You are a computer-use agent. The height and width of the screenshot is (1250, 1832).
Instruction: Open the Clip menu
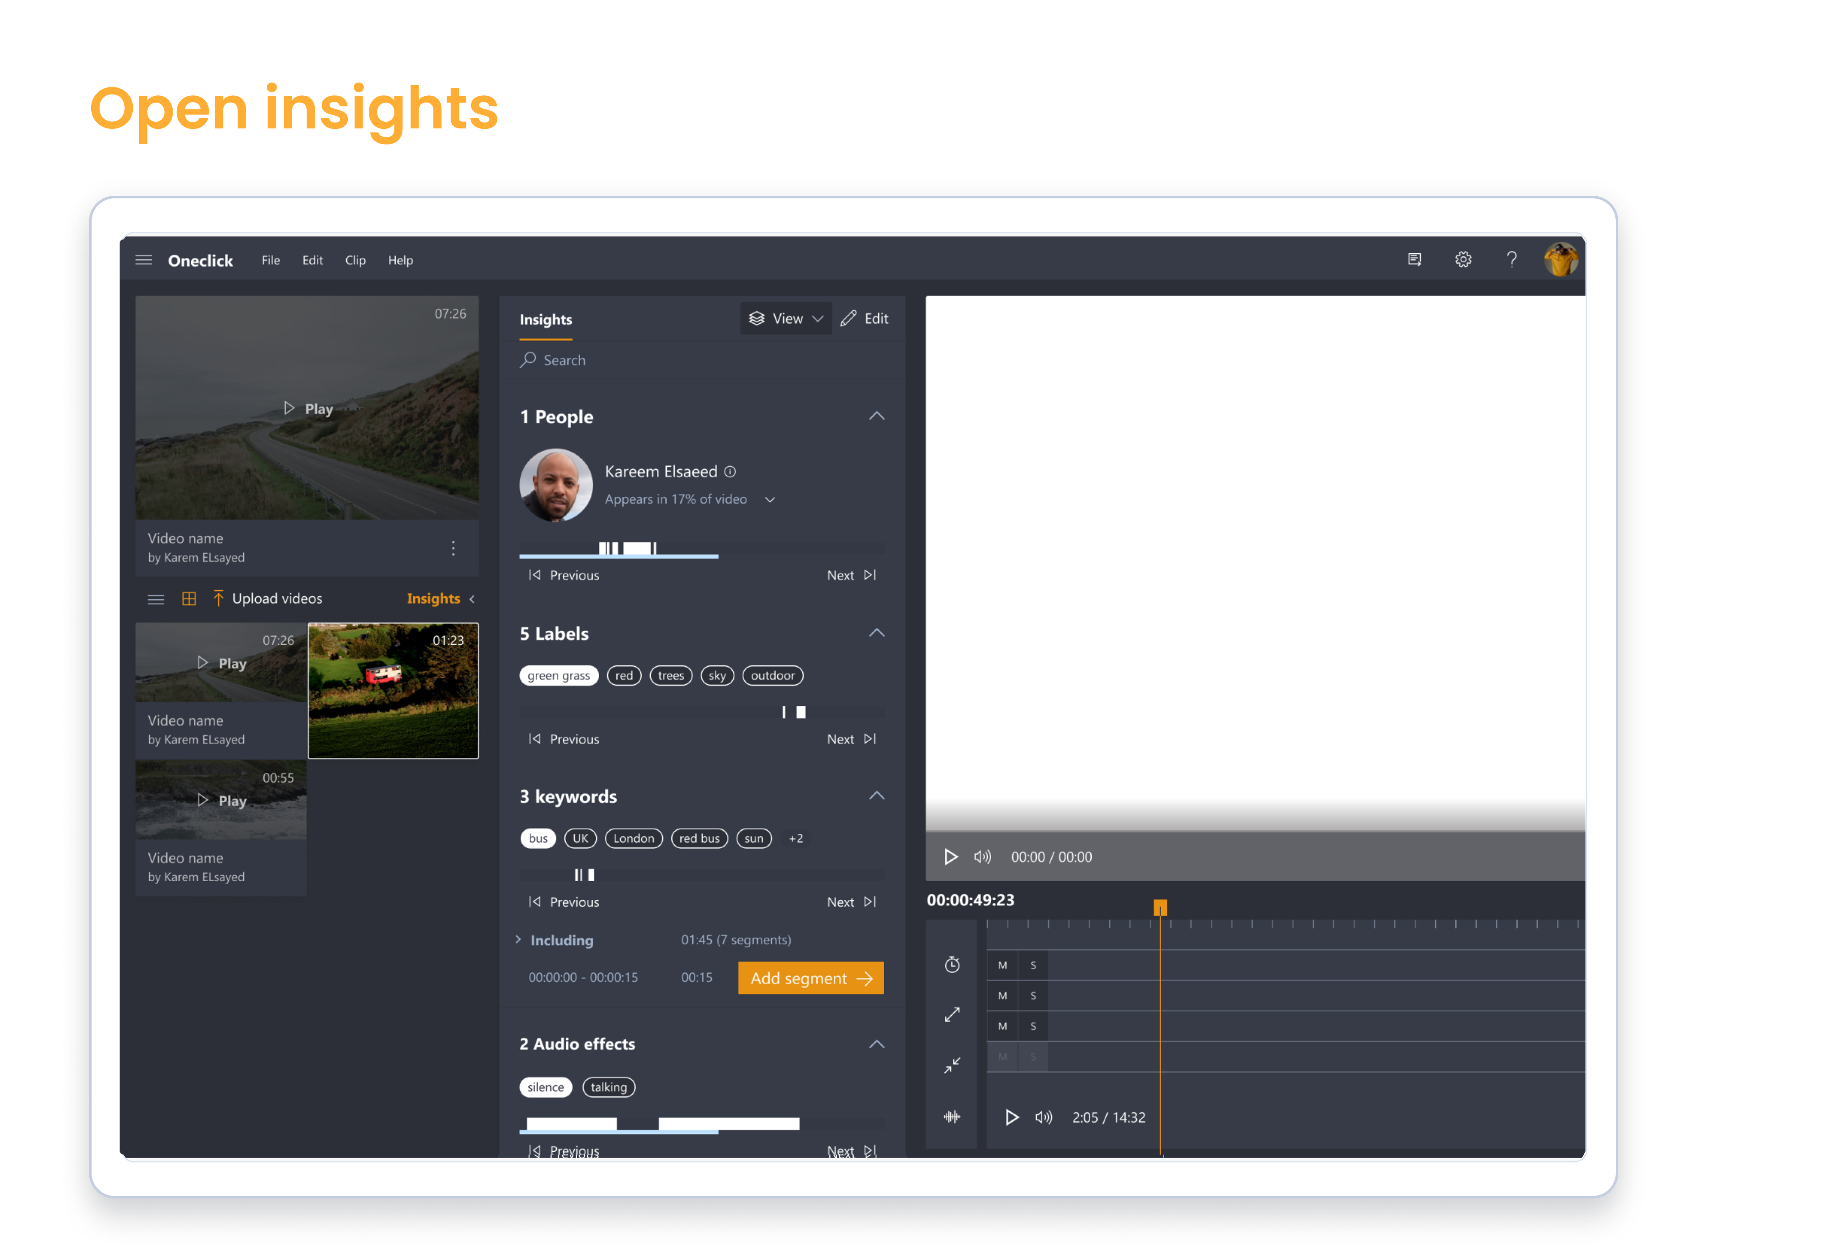click(x=355, y=260)
